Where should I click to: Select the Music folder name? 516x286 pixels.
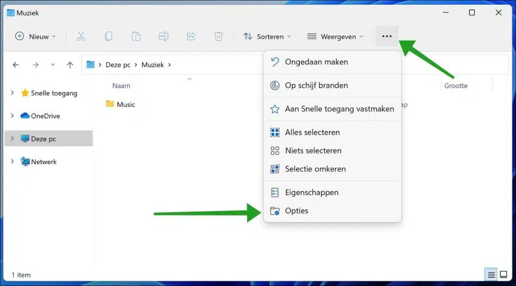[x=126, y=105]
